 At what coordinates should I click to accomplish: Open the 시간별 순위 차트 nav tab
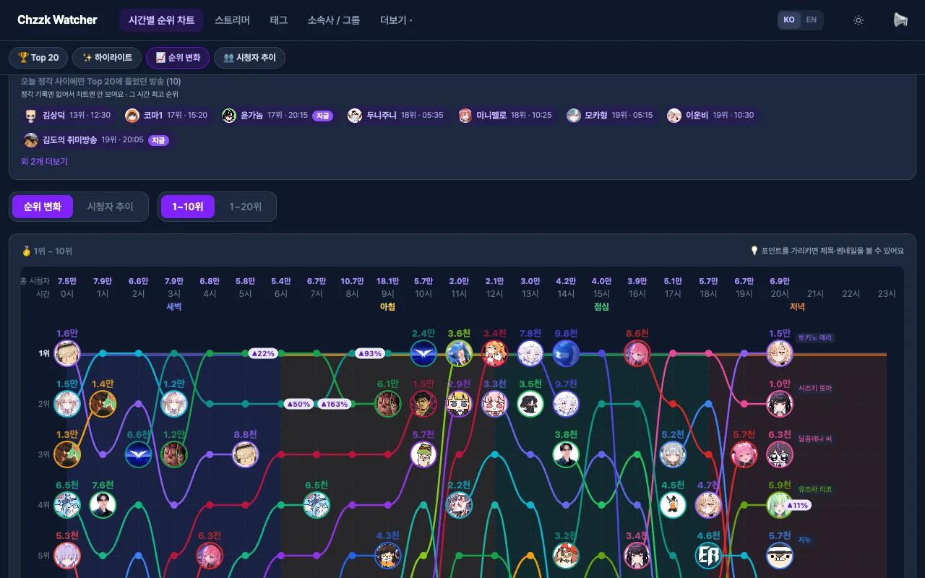(x=161, y=20)
